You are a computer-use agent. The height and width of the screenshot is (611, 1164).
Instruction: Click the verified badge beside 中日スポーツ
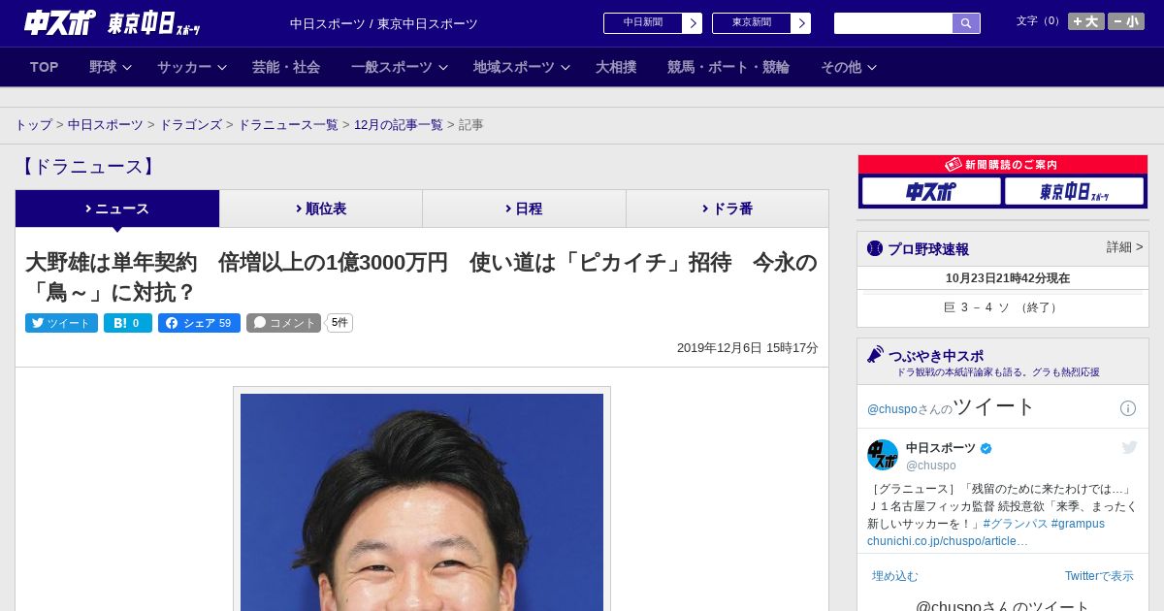986,448
